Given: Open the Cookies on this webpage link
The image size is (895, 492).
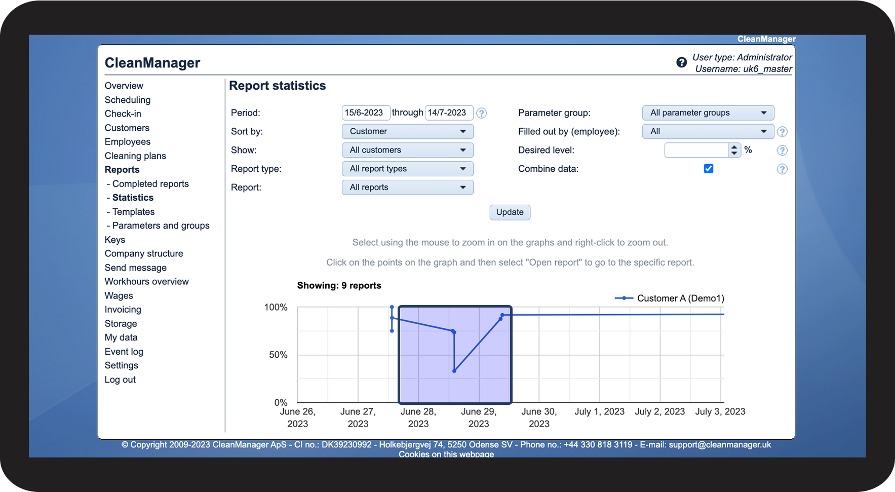Looking at the screenshot, I should [446, 454].
